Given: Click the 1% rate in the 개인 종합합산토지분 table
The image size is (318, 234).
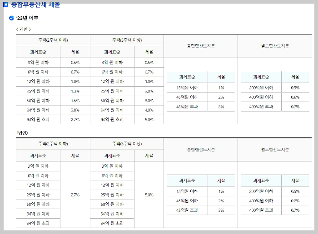Looking at the screenshot, I should [221, 88].
